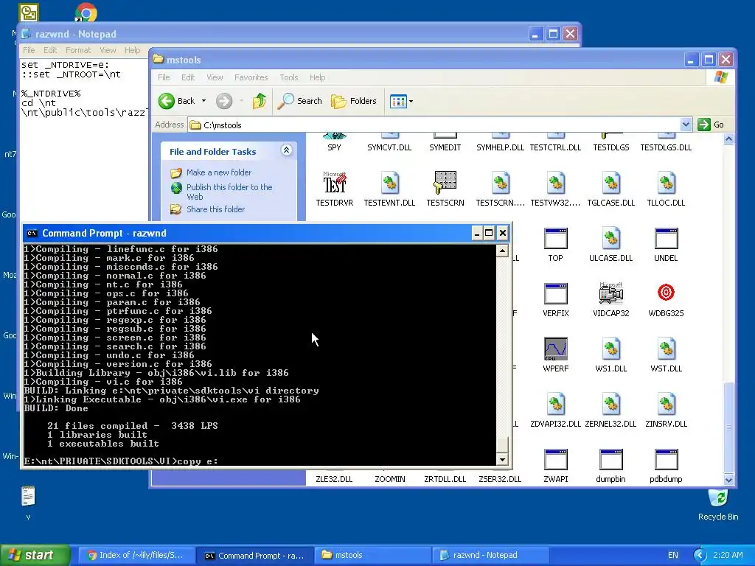Select the WDBG32S target icon

666,292
